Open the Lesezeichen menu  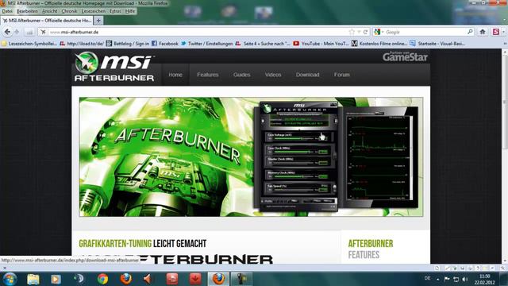pos(94,11)
